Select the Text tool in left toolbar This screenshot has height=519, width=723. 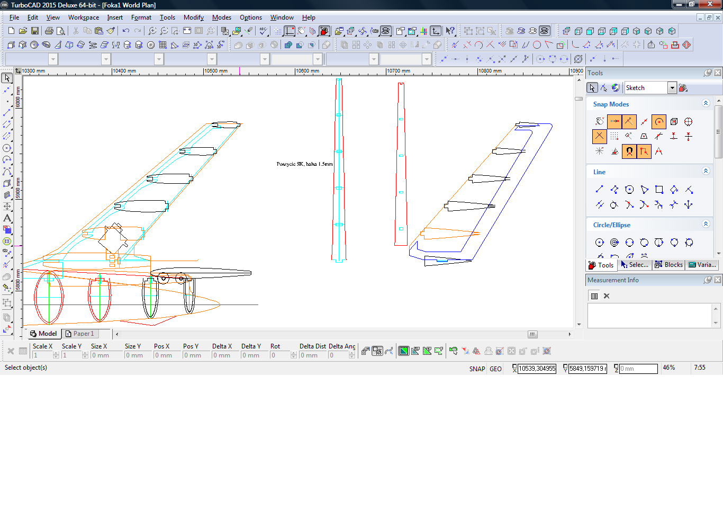(x=7, y=218)
